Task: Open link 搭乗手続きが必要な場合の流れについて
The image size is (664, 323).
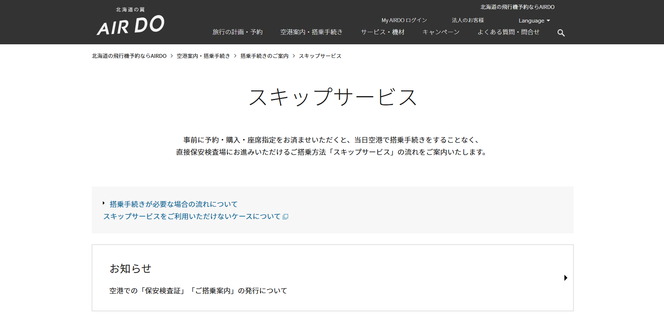Action: point(173,204)
